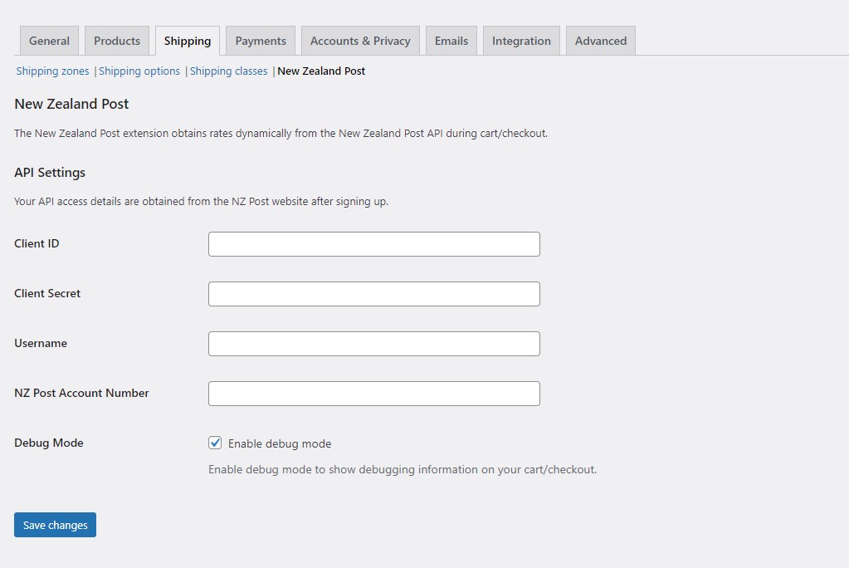
Task: Click the 'New Zealand Post' page heading
Action: (x=71, y=104)
